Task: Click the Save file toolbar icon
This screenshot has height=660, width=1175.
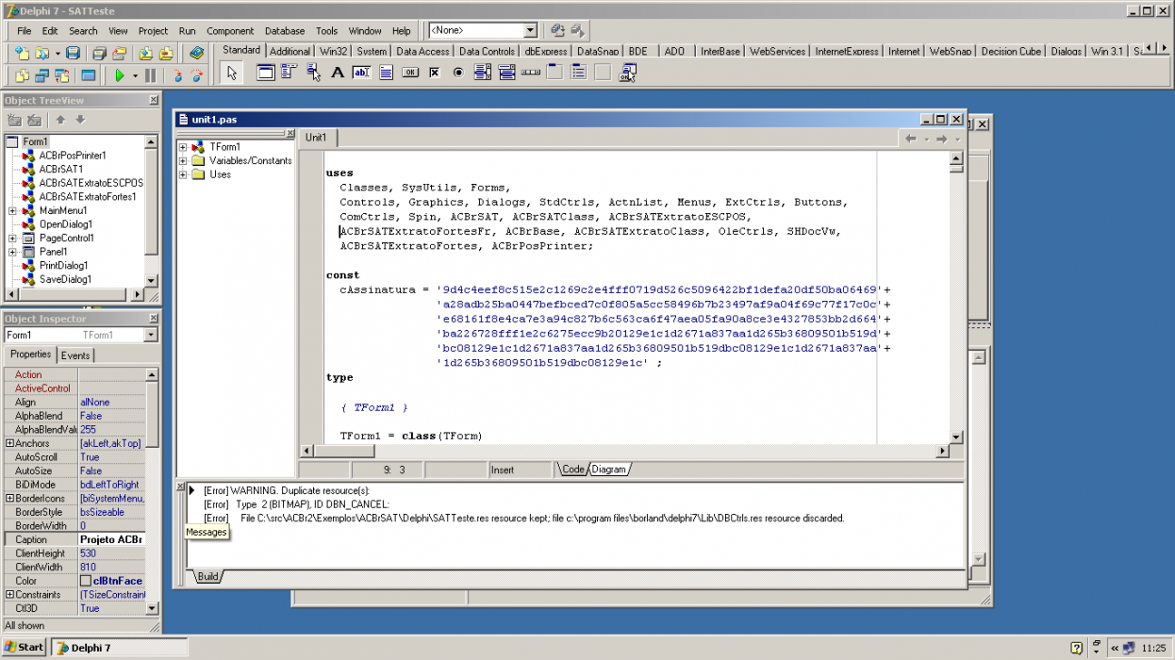Action: pos(72,54)
